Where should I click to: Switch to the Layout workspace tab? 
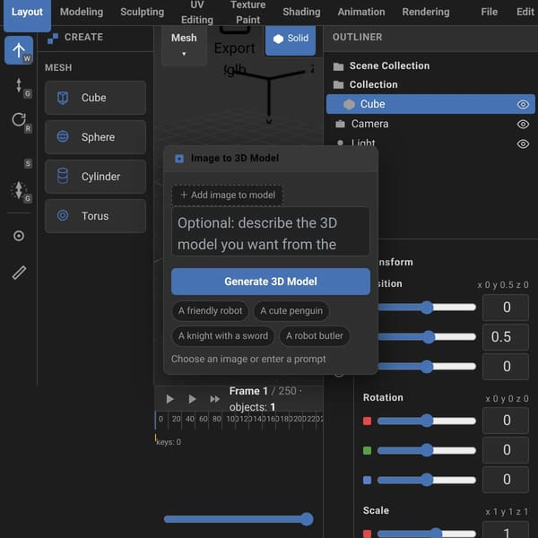click(x=27, y=13)
